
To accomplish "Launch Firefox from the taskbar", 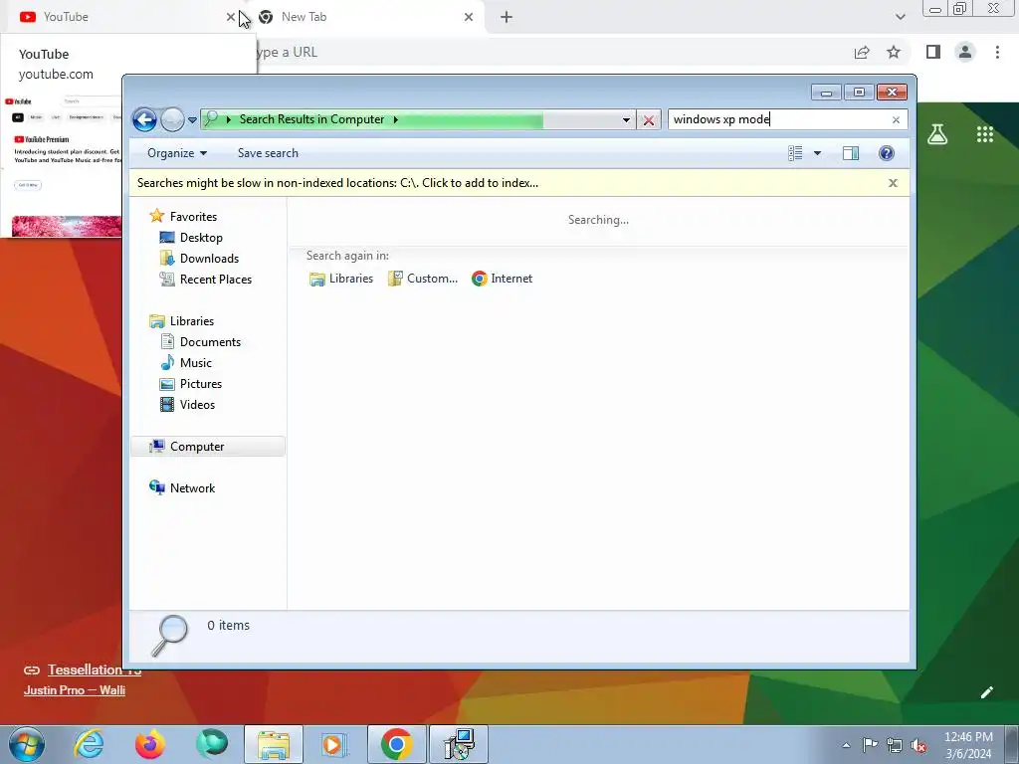I will (150, 744).
